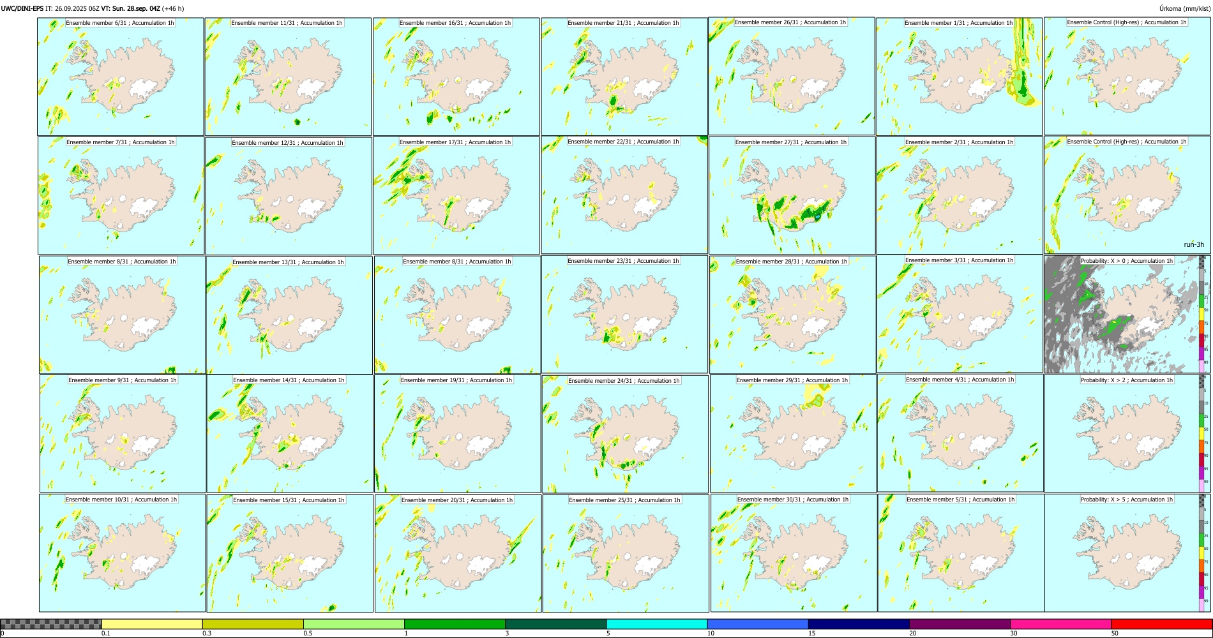Screen dimensions: 1213x638
Task: Click the 'Ensemble member 15/31' label
Action: (289, 500)
